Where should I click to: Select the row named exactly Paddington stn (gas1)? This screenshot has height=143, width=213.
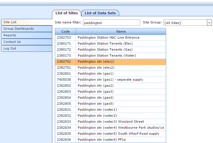pyautogui.click(x=110, y=74)
